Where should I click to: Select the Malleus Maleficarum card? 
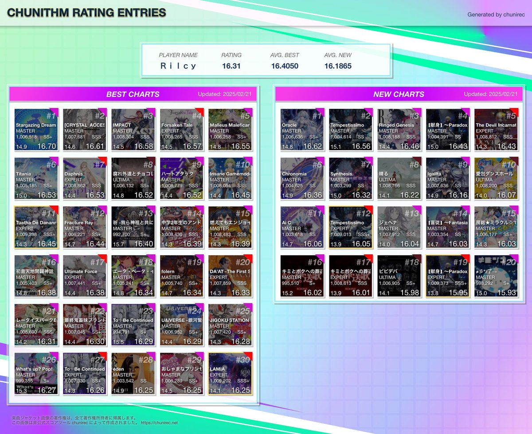pyautogui.click(x=230, y=130)
